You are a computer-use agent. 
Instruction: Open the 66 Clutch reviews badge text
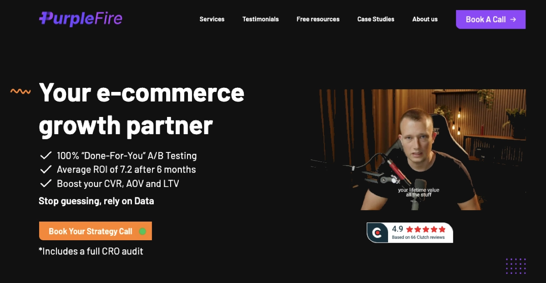[x=418, y=238]
